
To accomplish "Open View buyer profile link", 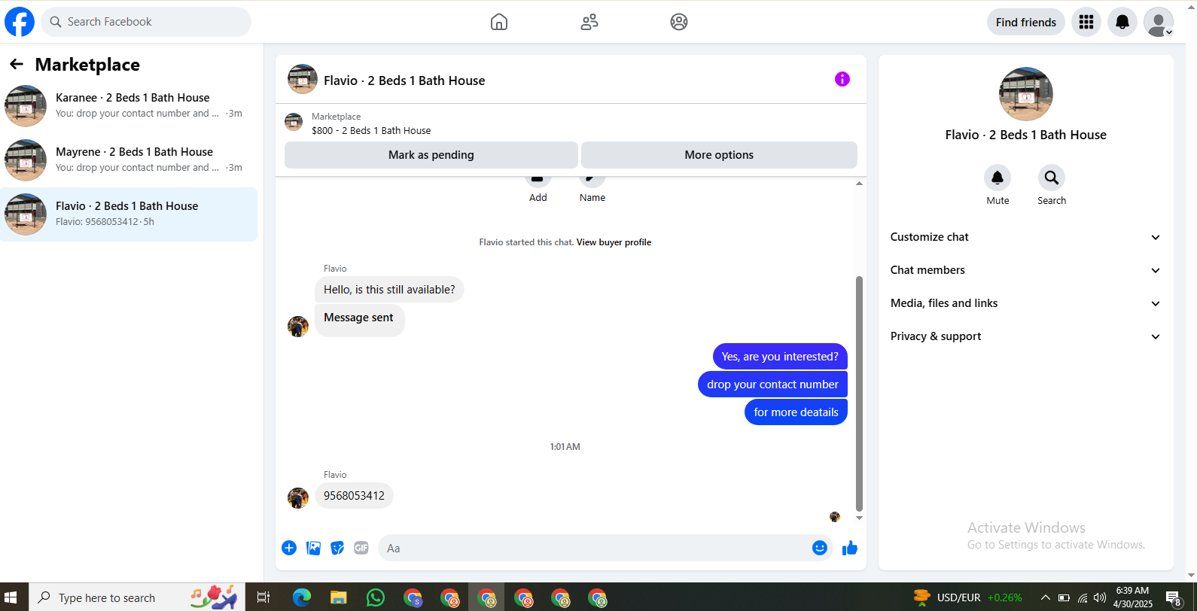I will [x=614, y=242].
